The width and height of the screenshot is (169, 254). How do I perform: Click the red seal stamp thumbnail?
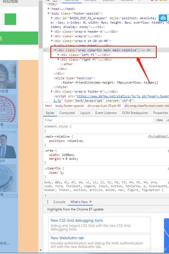coord(8,108)
